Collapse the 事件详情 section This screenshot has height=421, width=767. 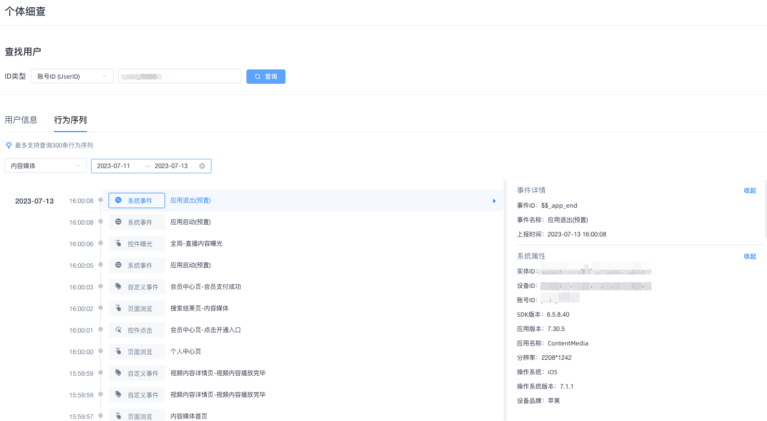coord(750,191)
